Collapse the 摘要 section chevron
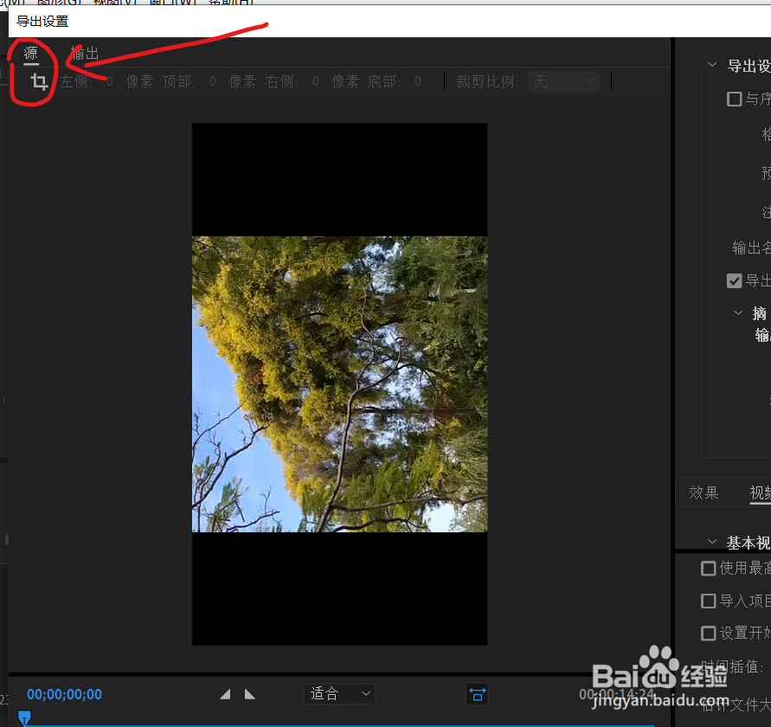Screen dimensions: 771x727 [x=738, y=312]
